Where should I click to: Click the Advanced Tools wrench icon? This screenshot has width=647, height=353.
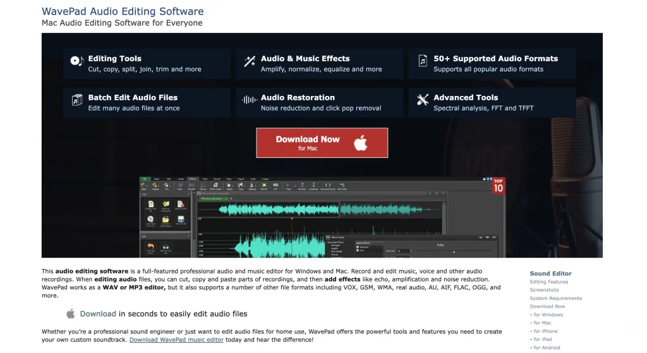[423, 100]
